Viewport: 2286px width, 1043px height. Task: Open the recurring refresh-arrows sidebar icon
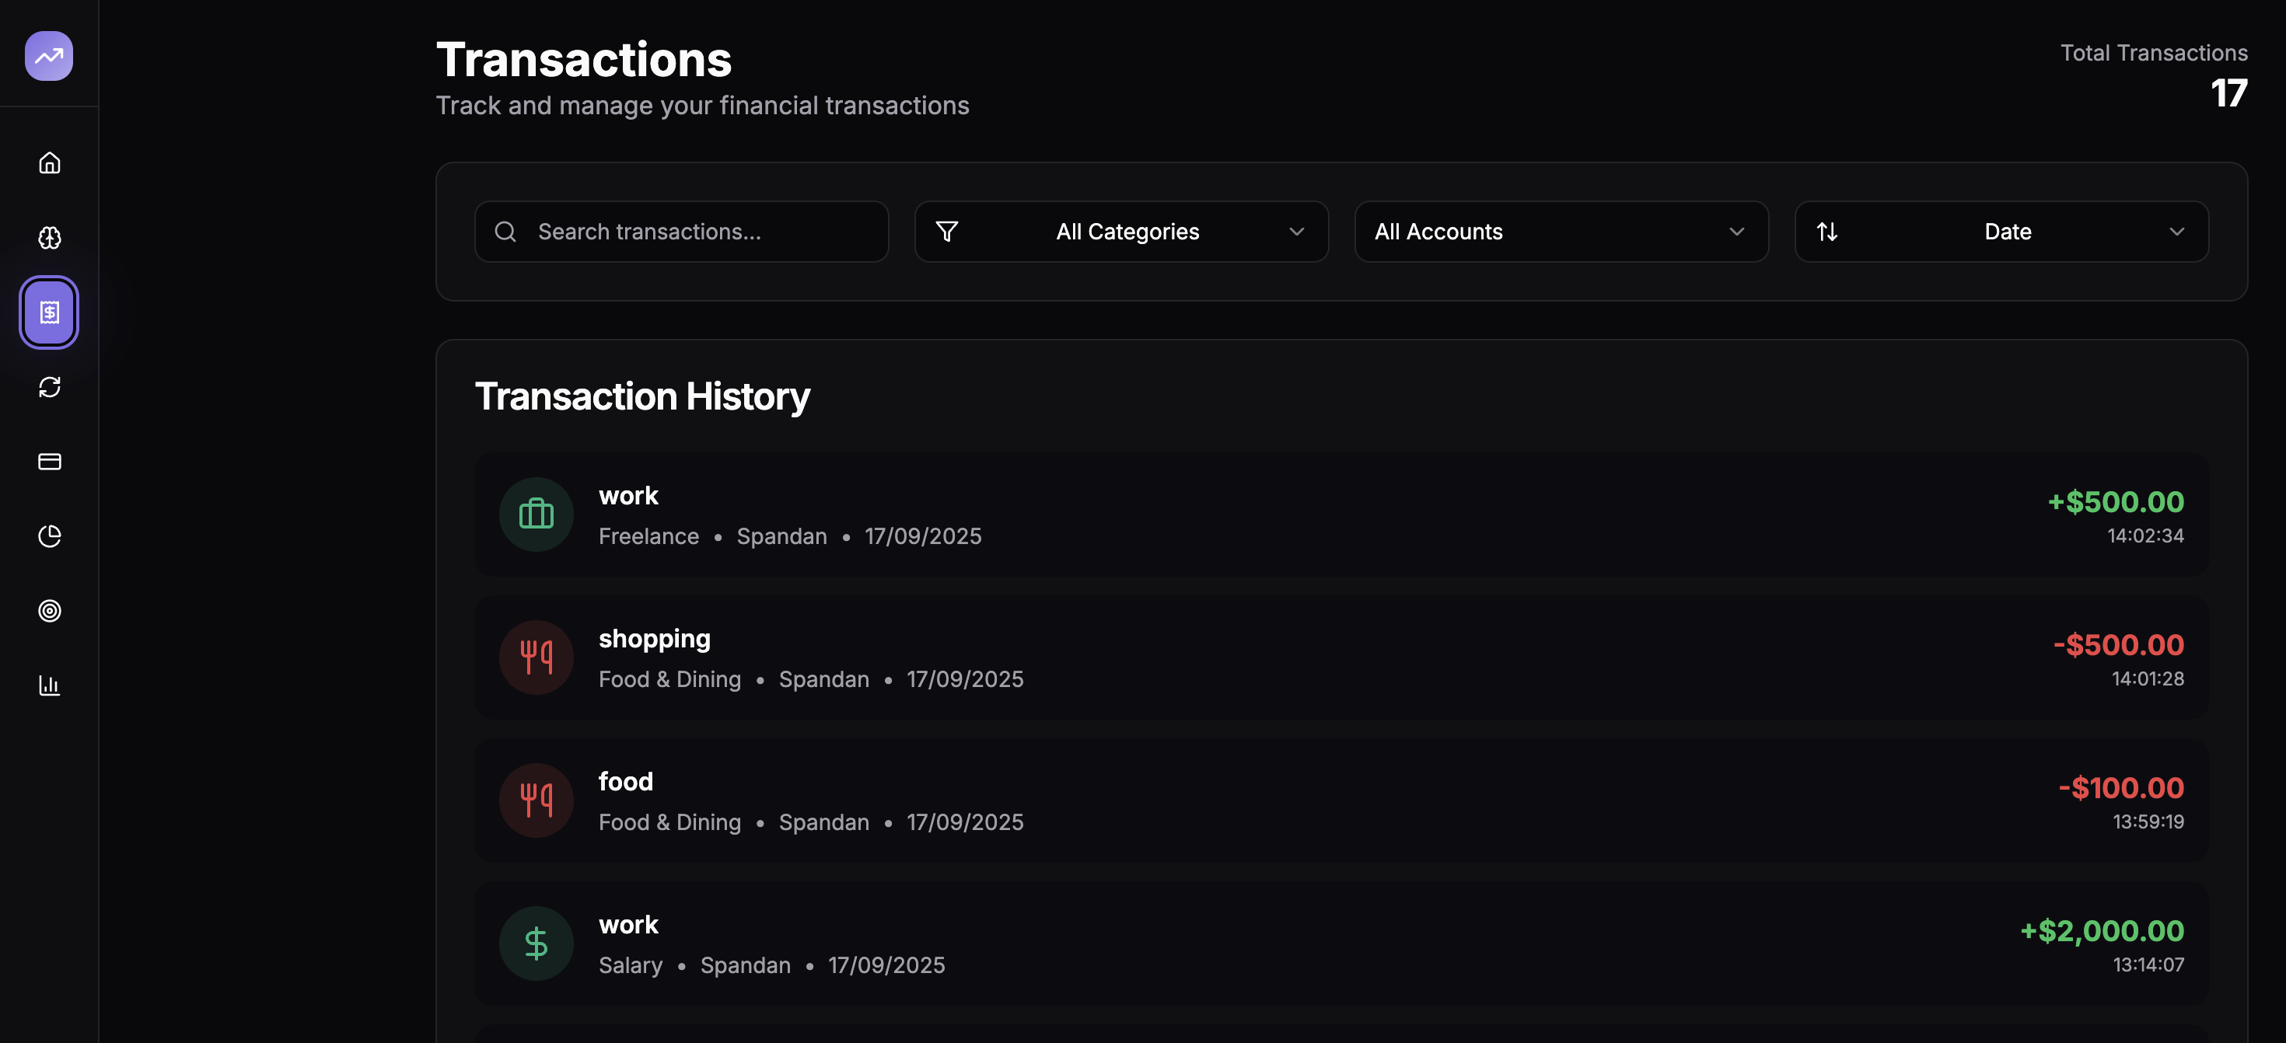point(50,387)
